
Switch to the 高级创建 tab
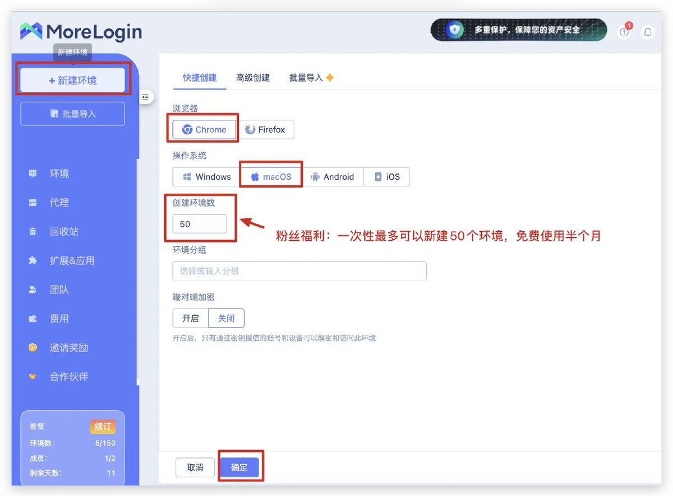pyautogui.click(x=253, y=78)
